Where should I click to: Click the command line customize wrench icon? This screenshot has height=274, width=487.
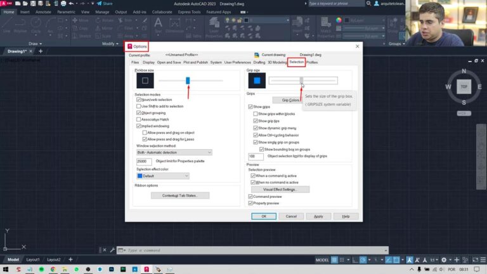112,250
